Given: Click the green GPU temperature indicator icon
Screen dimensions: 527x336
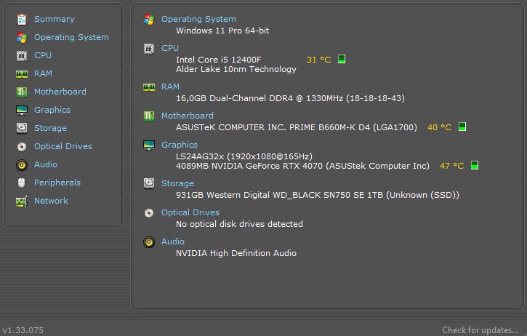Looking at the screenshot, I should 474,165.
